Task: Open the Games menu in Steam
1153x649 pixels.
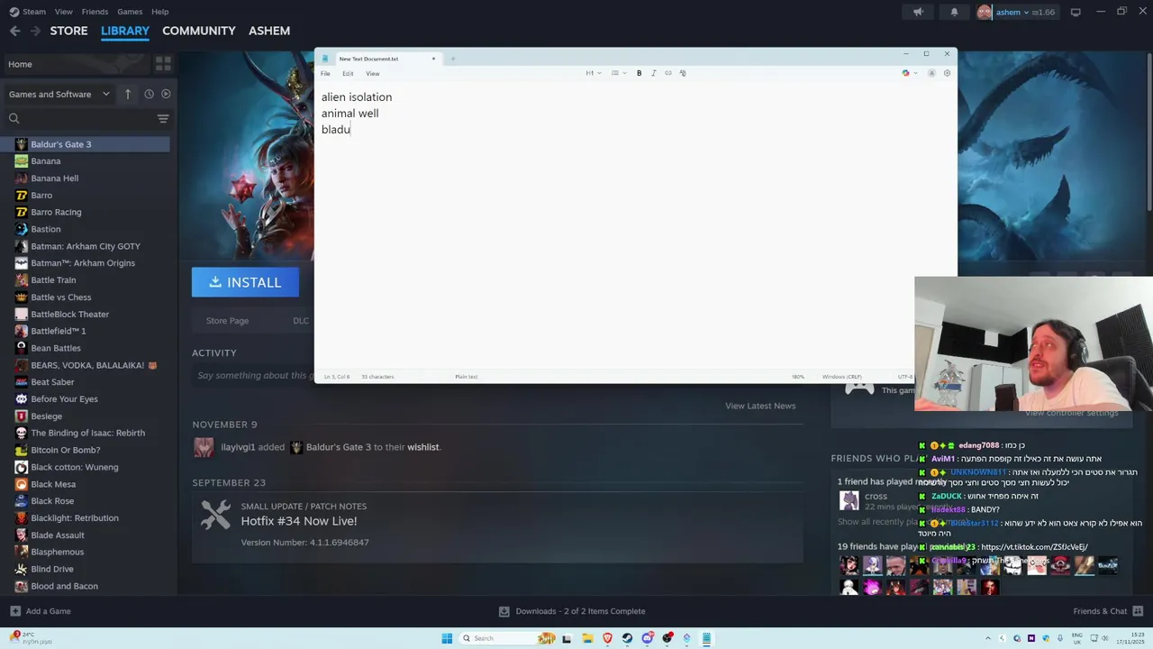Action: [x=130, y=12]
